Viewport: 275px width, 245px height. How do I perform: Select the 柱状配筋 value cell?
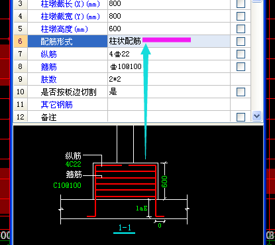(169, 41)
